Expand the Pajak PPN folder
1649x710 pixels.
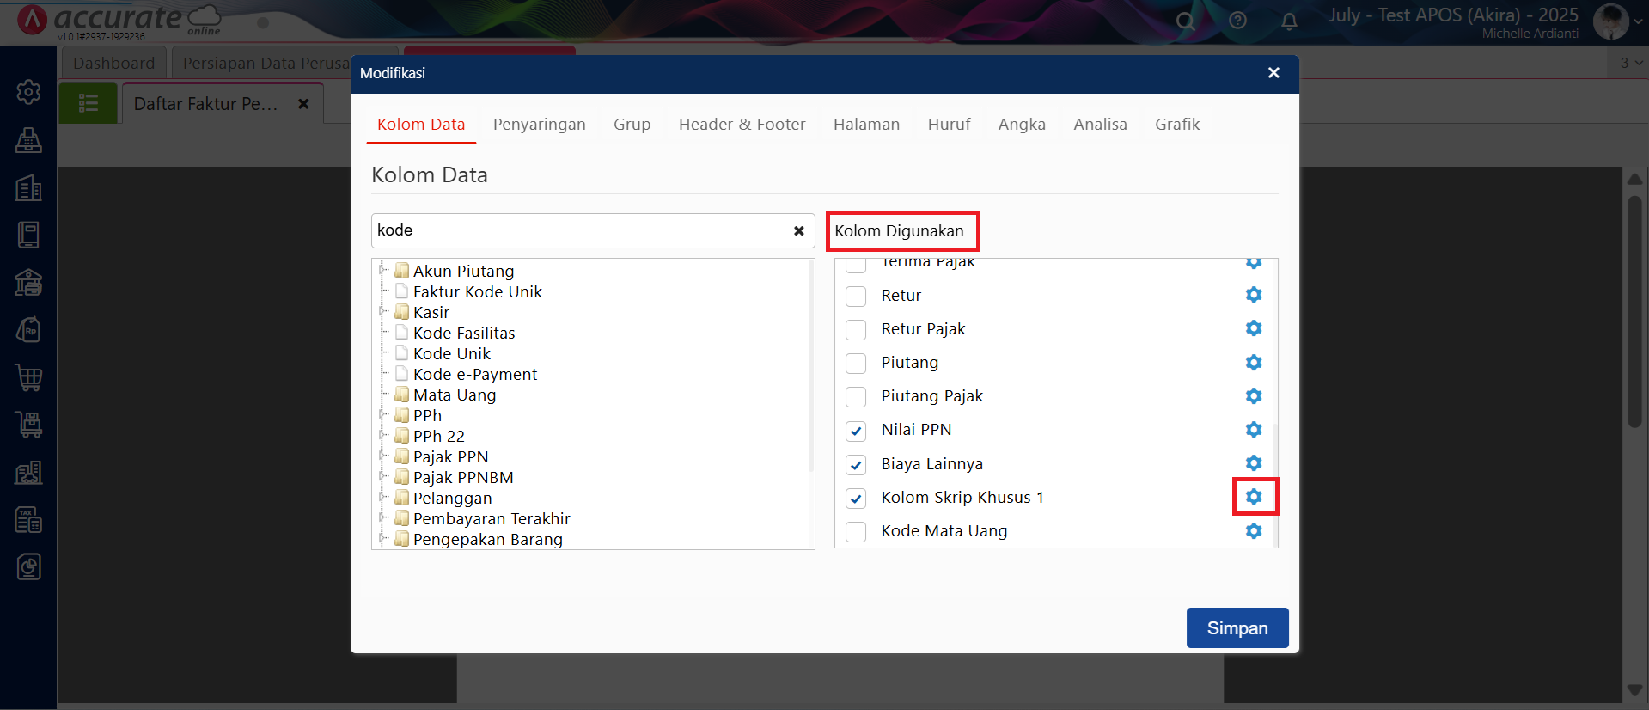tap(383, 456)
